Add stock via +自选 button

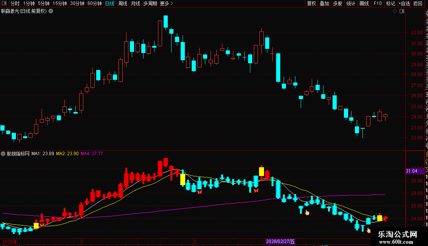(x=404, y=3)
